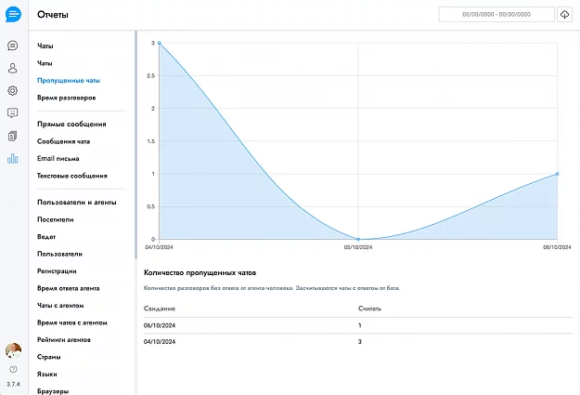Click the cloud download export icon
Screen dimensions: 580x395
pos(564,15)
